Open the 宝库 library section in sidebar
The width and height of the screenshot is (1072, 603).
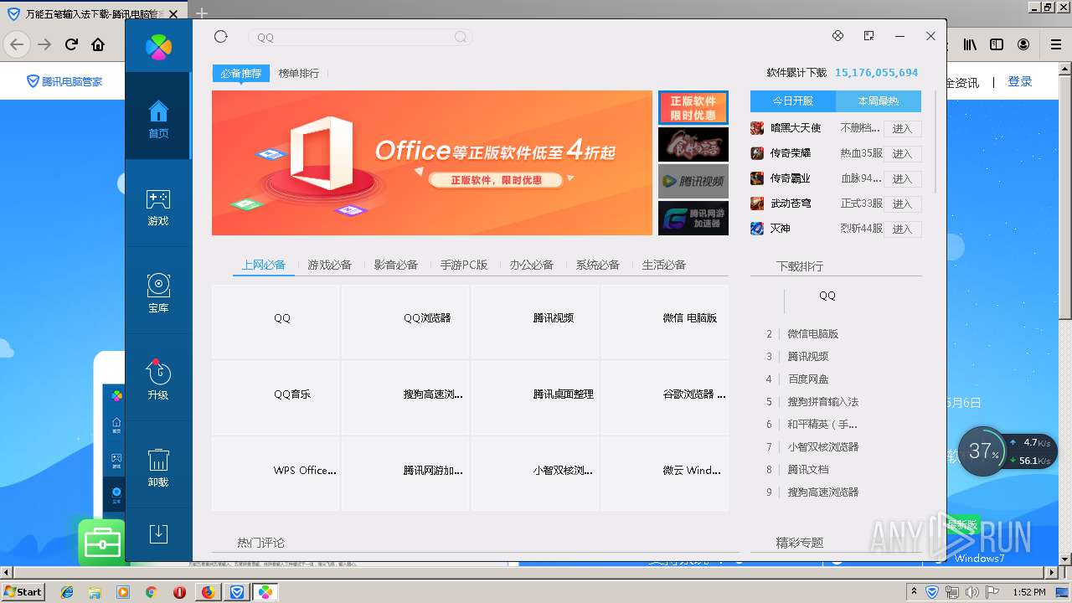[158, 294]
